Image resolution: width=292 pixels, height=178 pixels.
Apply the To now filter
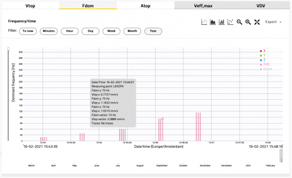(28, 31)
